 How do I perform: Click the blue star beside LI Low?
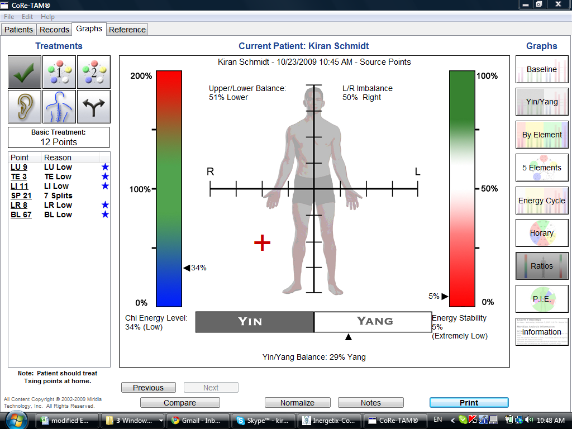click(x=105, y=186)
